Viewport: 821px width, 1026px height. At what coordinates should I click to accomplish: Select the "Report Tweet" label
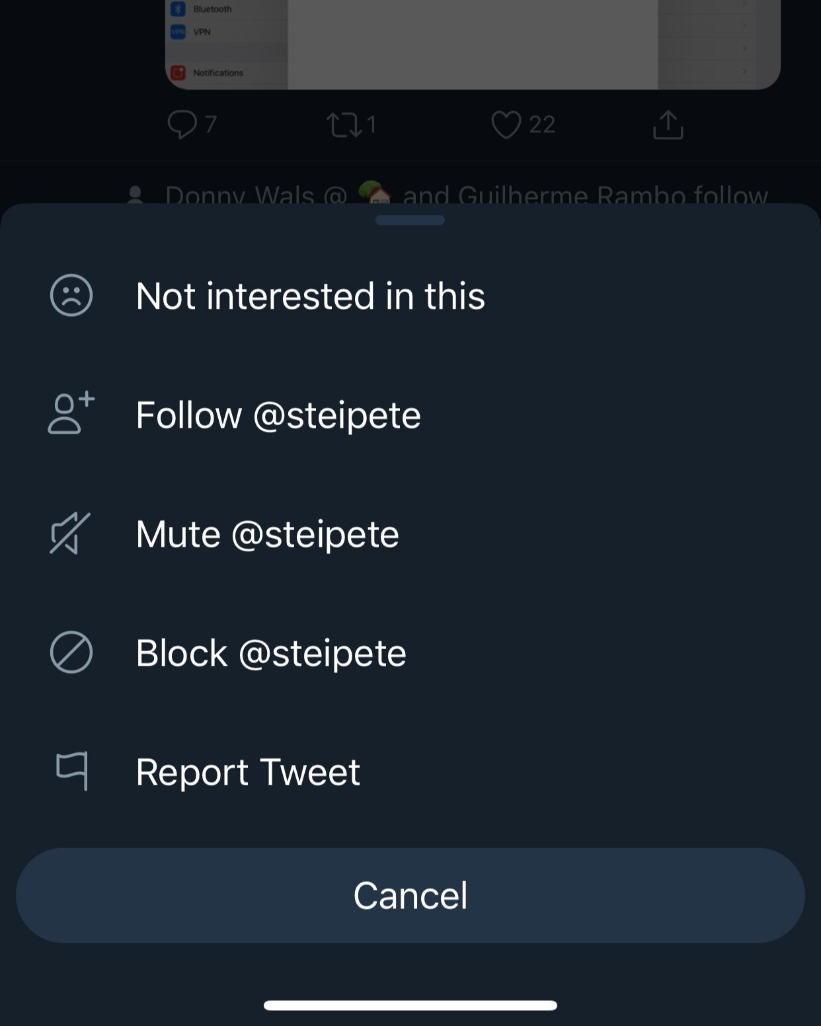[247, 772]
